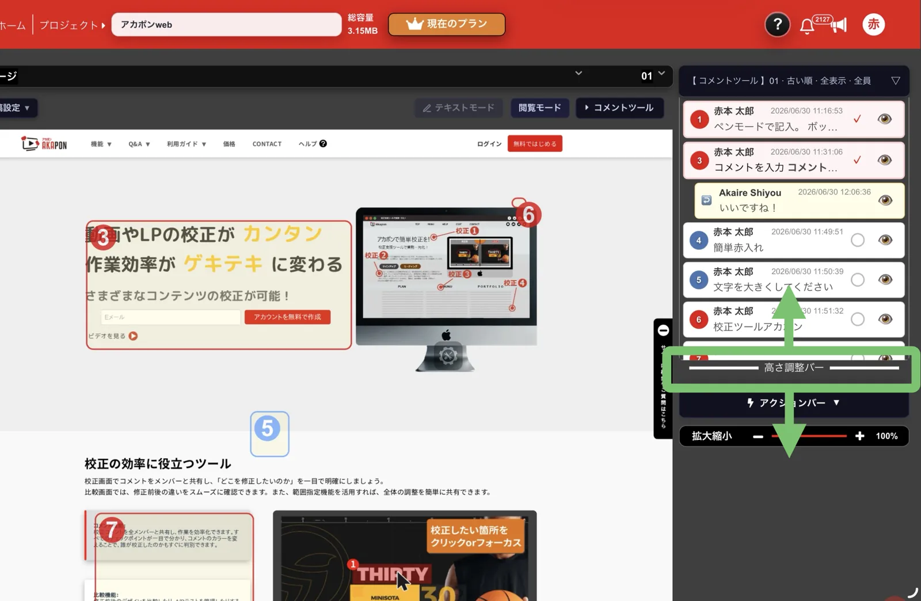This screenshot has height=601, width=921.
Task: Click the megaphone announcements icon
Action: (x=839, y=25)
